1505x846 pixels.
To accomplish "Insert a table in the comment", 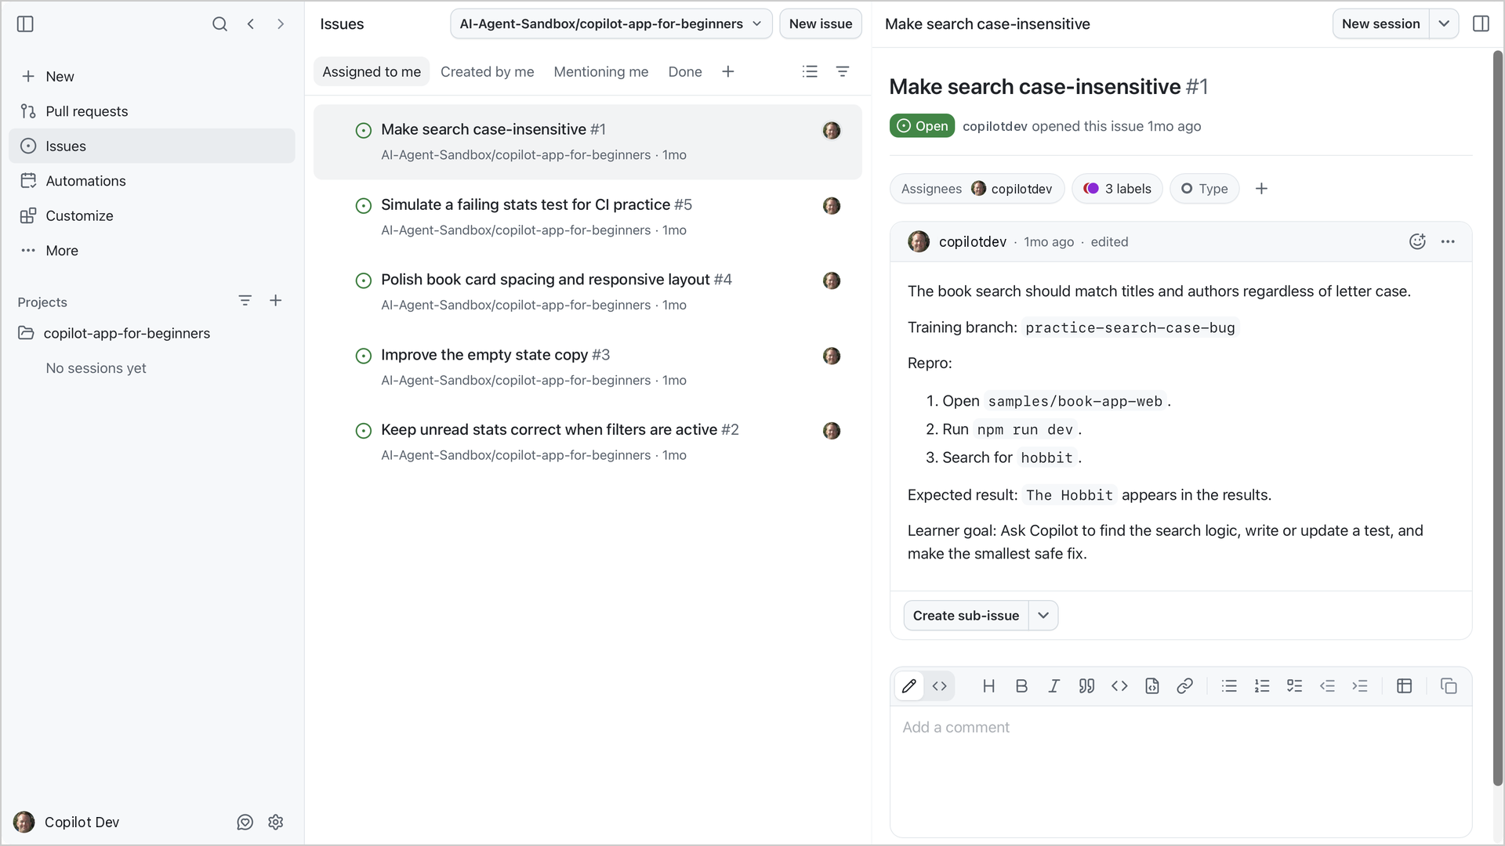I will 1405,686.
